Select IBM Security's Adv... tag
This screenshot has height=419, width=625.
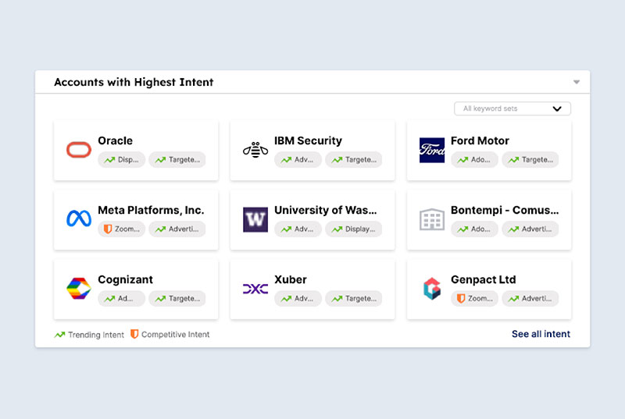(298, 159)
